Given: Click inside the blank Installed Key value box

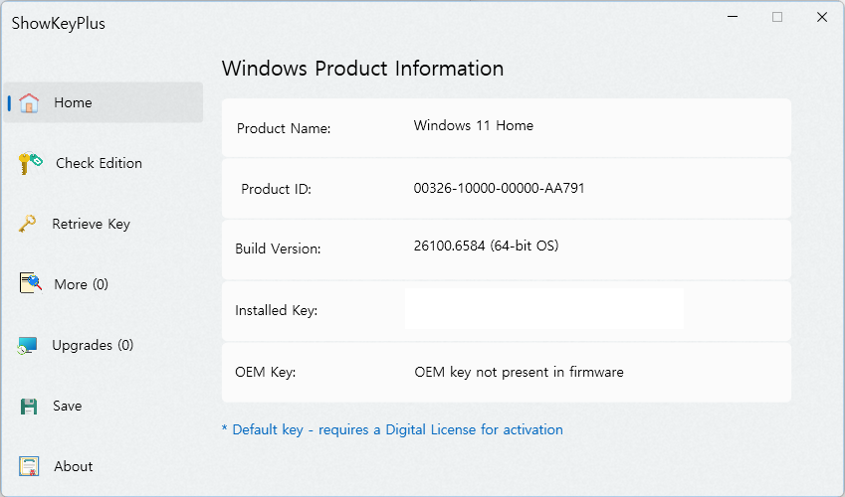Looking at the screenshot, I should (x=544, y=308).
